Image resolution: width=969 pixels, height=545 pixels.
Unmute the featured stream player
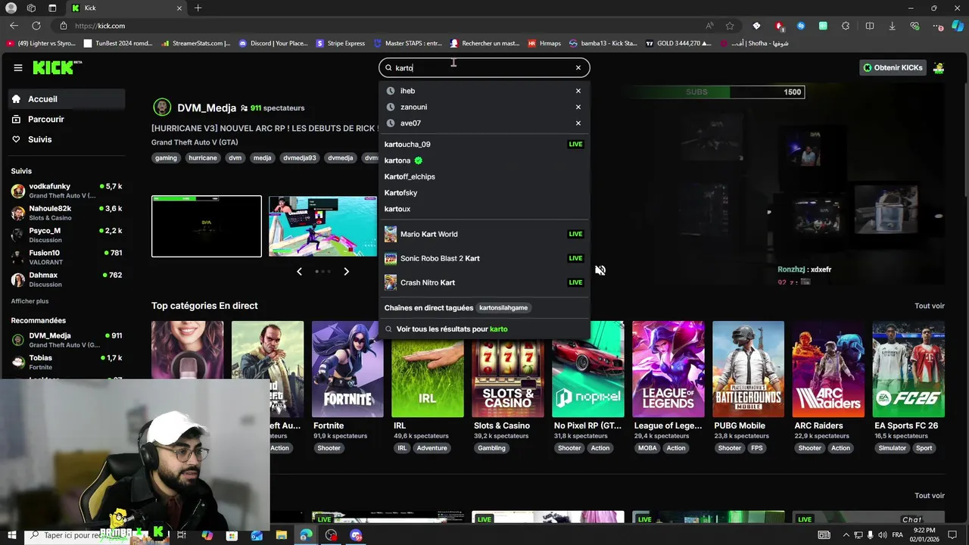pyautogui.click(x=600, y=270)
